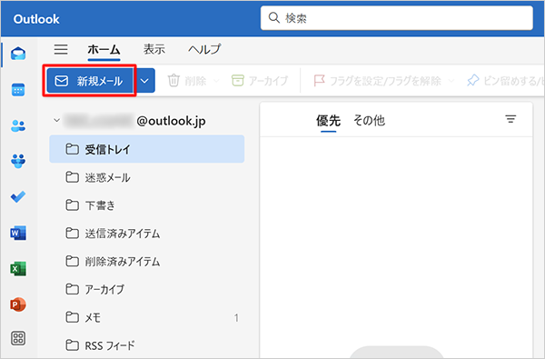Collapse the outlook.jp account folder tree
The height and width of the screenshot is (359, 545).
(x=56, y=120)
